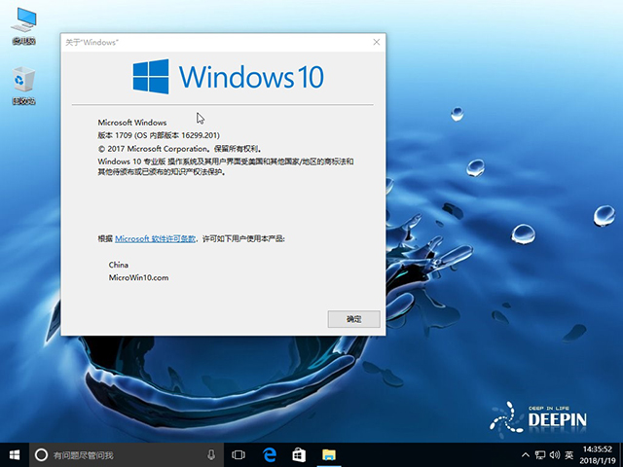Open the taskbar clock and date
Image resolution: width=623 pixels, height=467 pixels.
tap(597, 455)
